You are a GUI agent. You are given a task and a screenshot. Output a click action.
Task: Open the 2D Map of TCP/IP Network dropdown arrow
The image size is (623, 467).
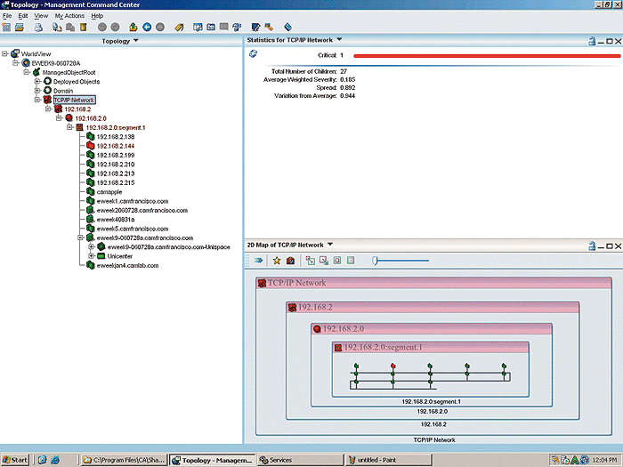pyautogui.click(x=330, y=245)
